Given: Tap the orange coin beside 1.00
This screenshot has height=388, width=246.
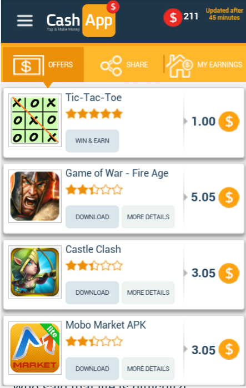Looking at the screenshot, I should click(x=229, y=122).
